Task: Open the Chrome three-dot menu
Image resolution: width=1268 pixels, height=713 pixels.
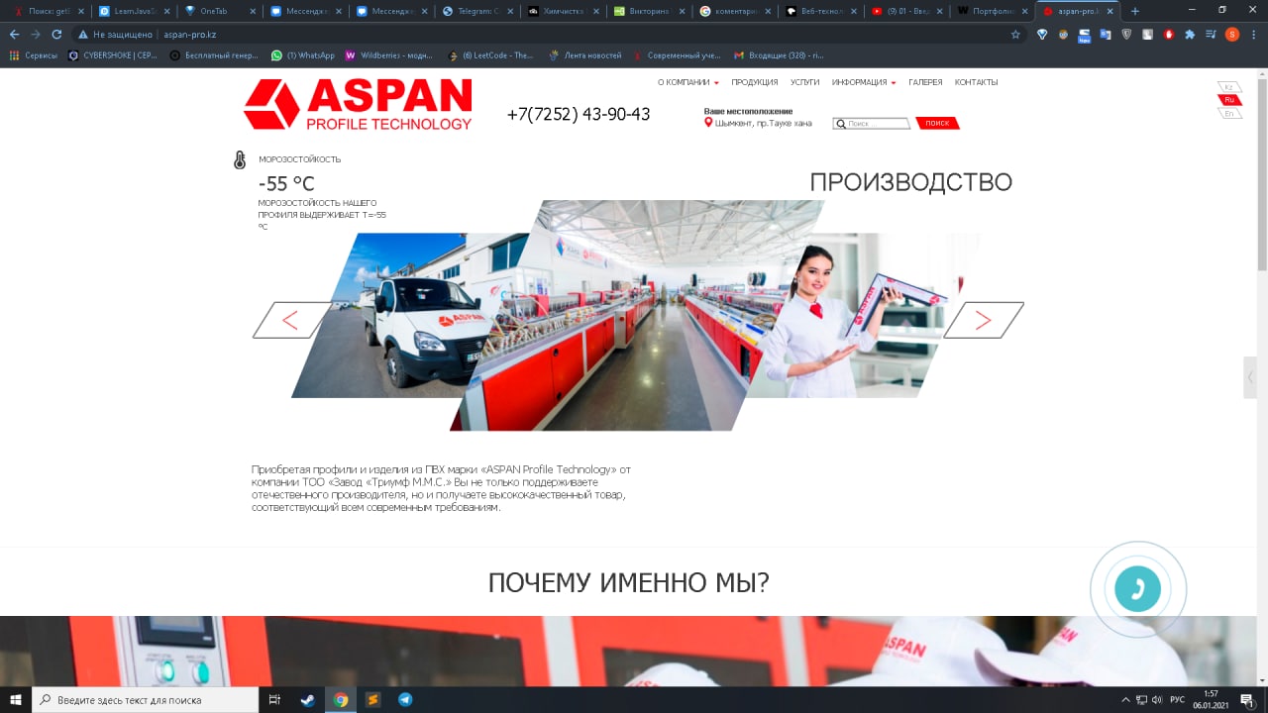Action: (x=1253, y=34)
